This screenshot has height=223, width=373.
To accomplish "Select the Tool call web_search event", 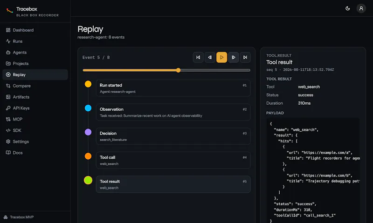I will (173, 160).
